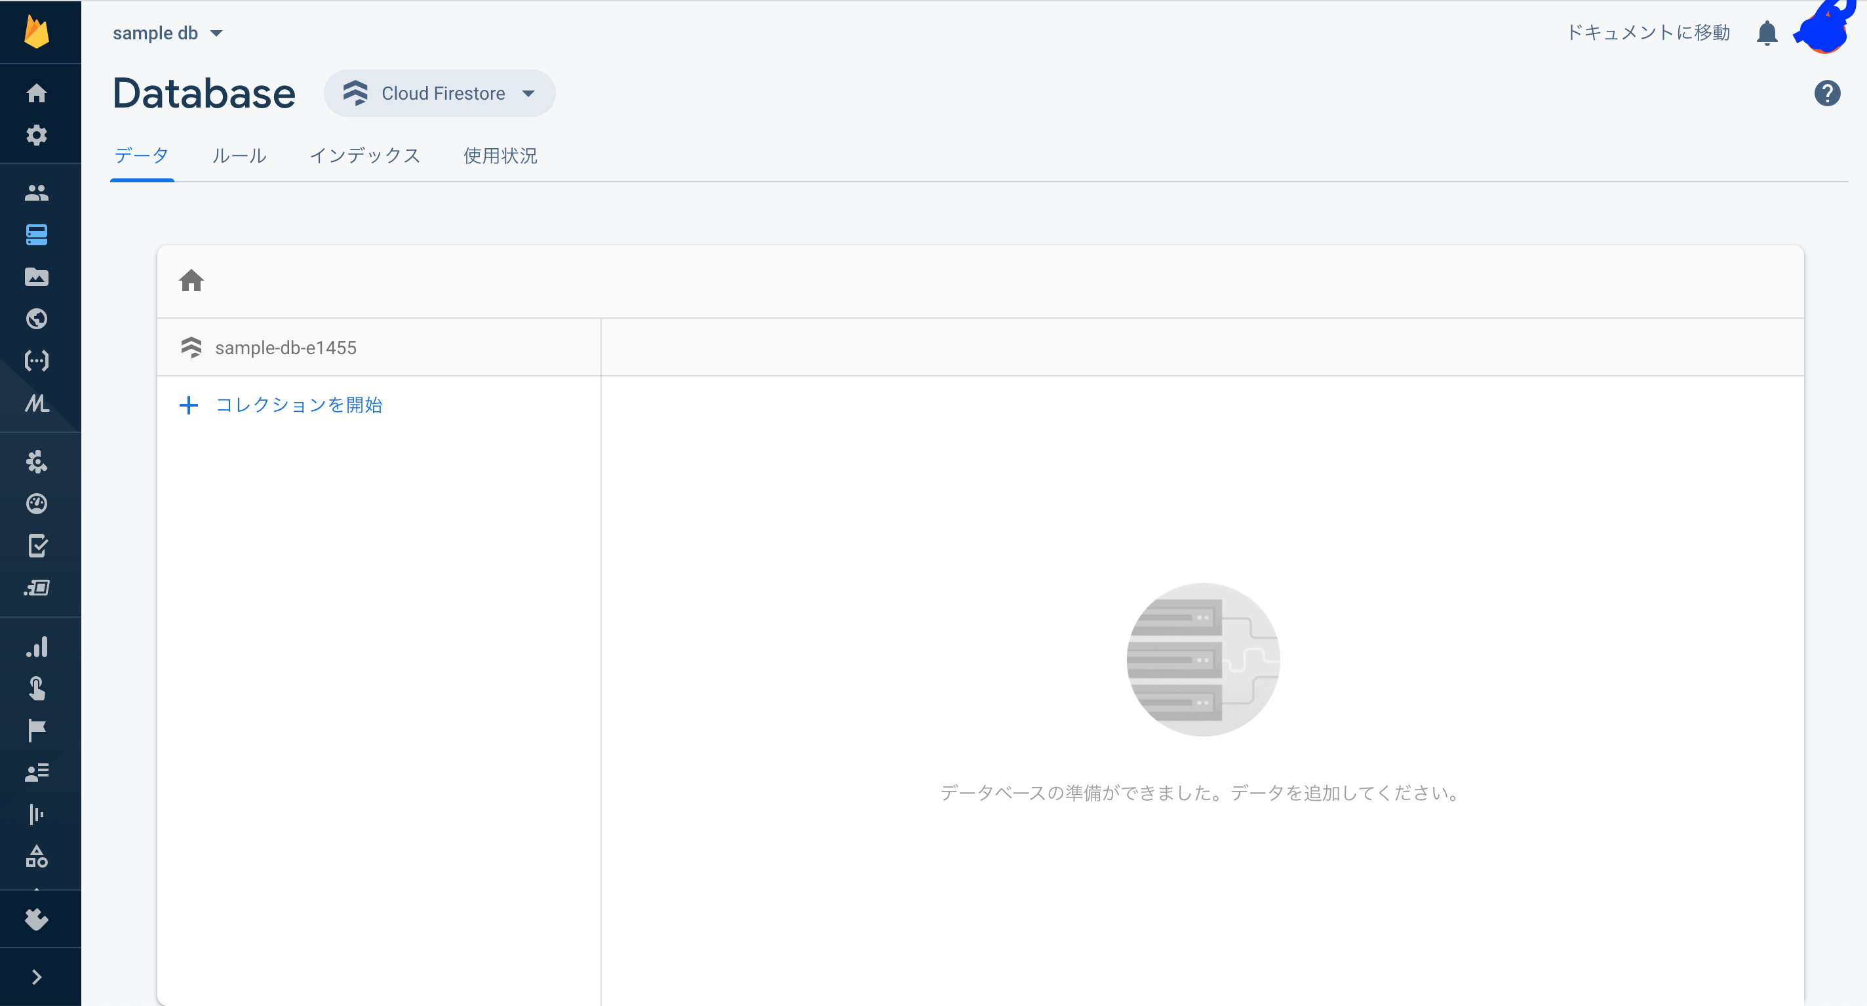Open the Performance dashboard gauge icon
The height and width of the screenshot is (1006, 1867).
(x=37, y=504)
